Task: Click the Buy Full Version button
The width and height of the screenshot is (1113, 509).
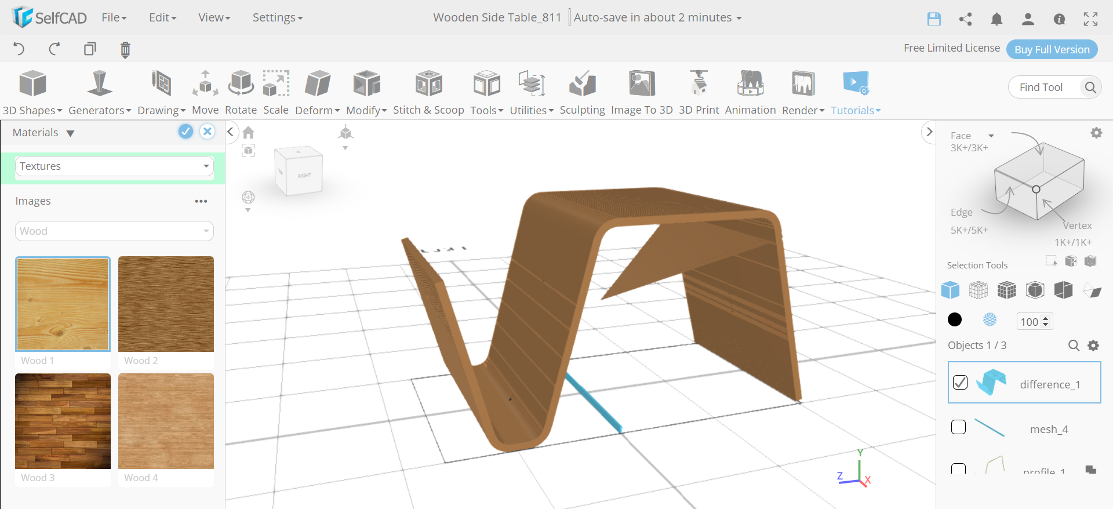Action: click(x=1052, y=49)
